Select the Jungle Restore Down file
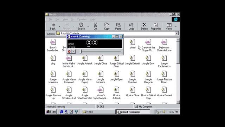The height and width of the screenshot is (127, 225). pos(164,77)
